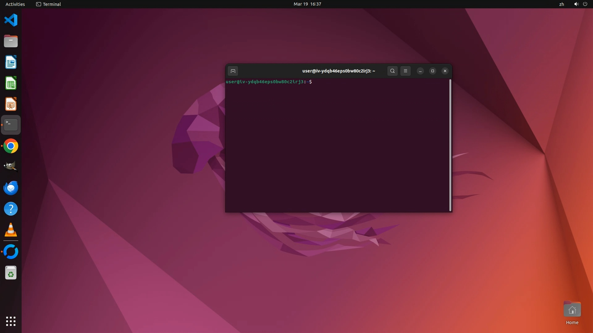Launch Thunderbird mail client
The height and width of the screenshot is (333, 593).
click(11, 188)
